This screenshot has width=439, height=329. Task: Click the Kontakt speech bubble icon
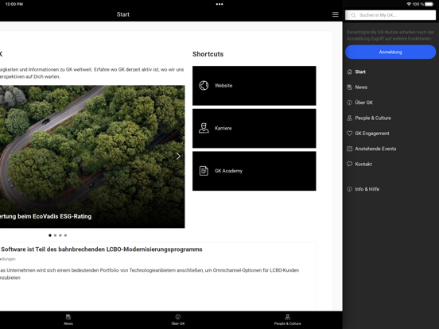[x=349, y=164]
